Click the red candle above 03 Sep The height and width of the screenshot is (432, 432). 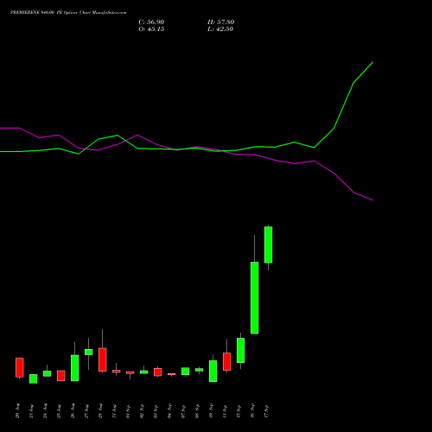(158, 372)
